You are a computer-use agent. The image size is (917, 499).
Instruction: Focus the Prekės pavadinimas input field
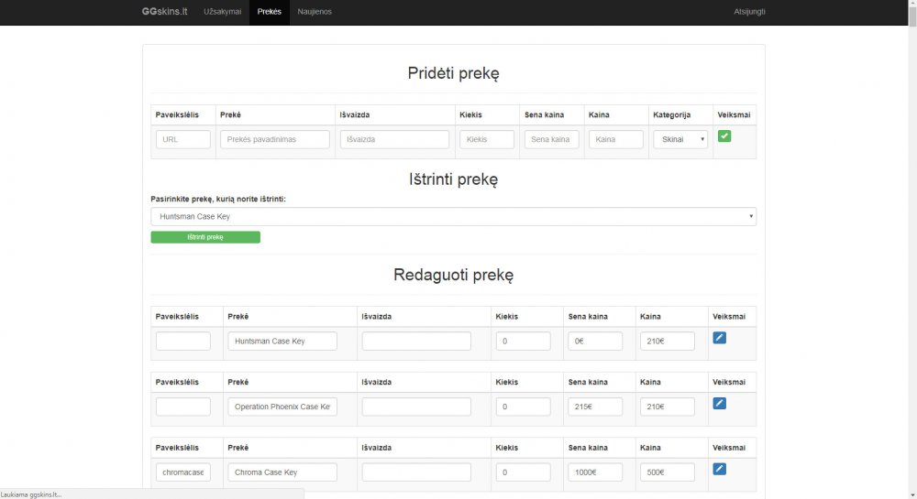[x=275, y=139]
